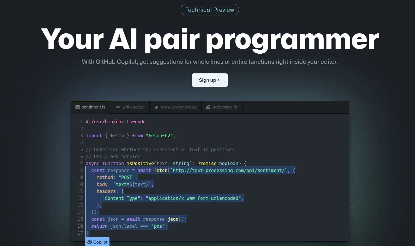This screenshot has height=246, width=415.
Task: Click the text-processing.com URL string
Action: [229, 171]
